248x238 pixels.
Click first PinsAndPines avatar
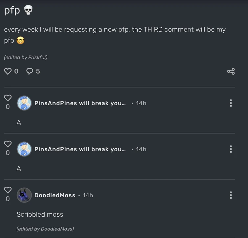[24, 103]
